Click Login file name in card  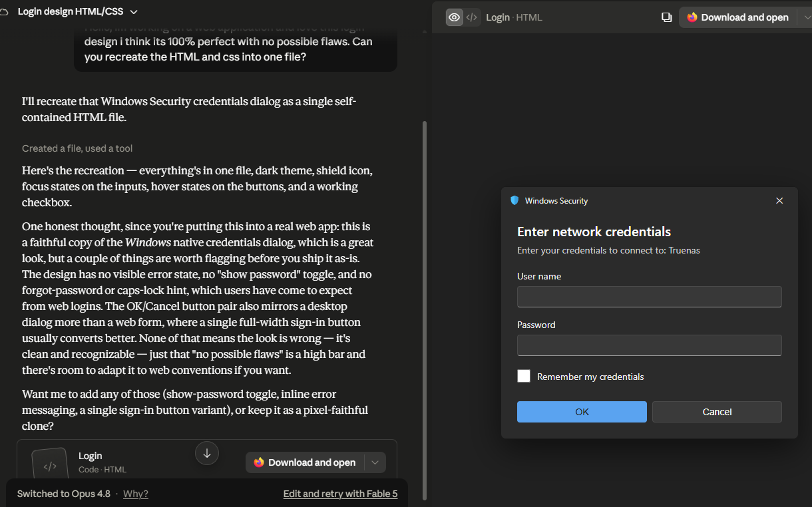coord(91,456)
